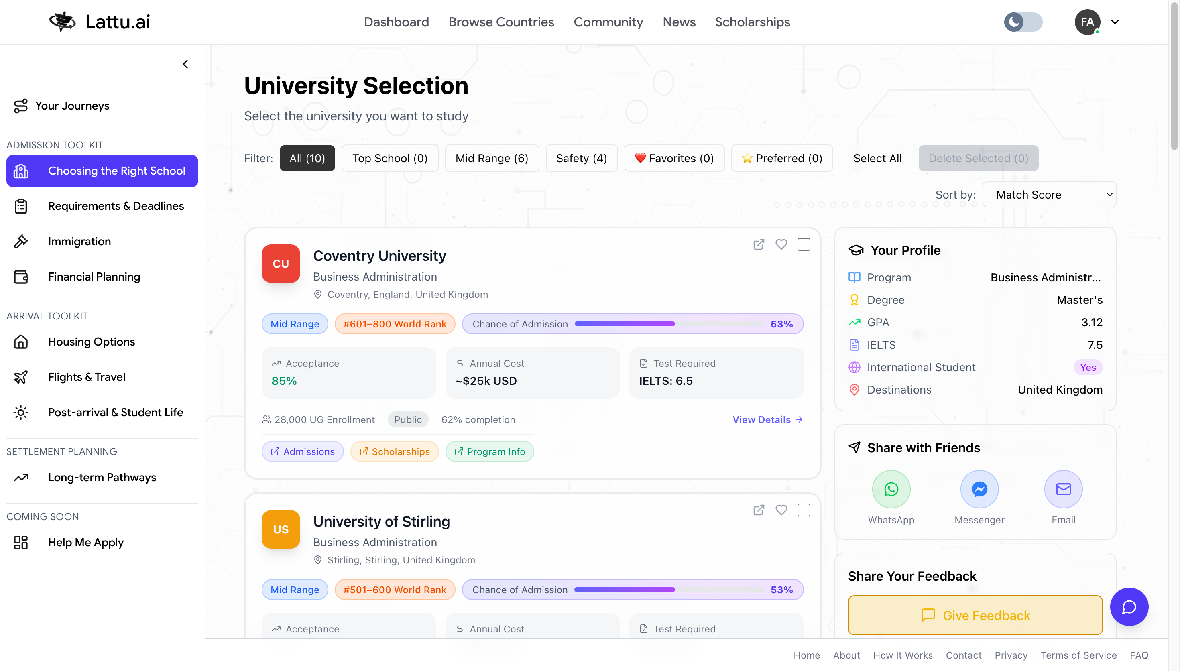Open Coventry Program Info link

(x=489, y=451)
